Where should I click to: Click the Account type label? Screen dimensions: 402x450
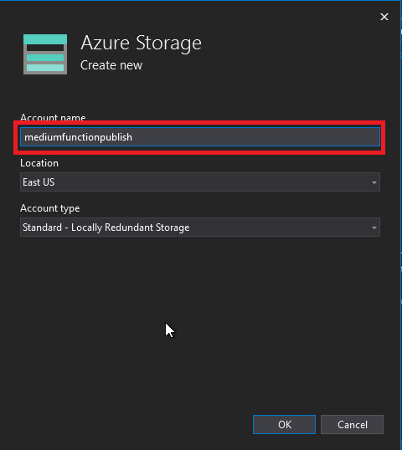(49, 208)
